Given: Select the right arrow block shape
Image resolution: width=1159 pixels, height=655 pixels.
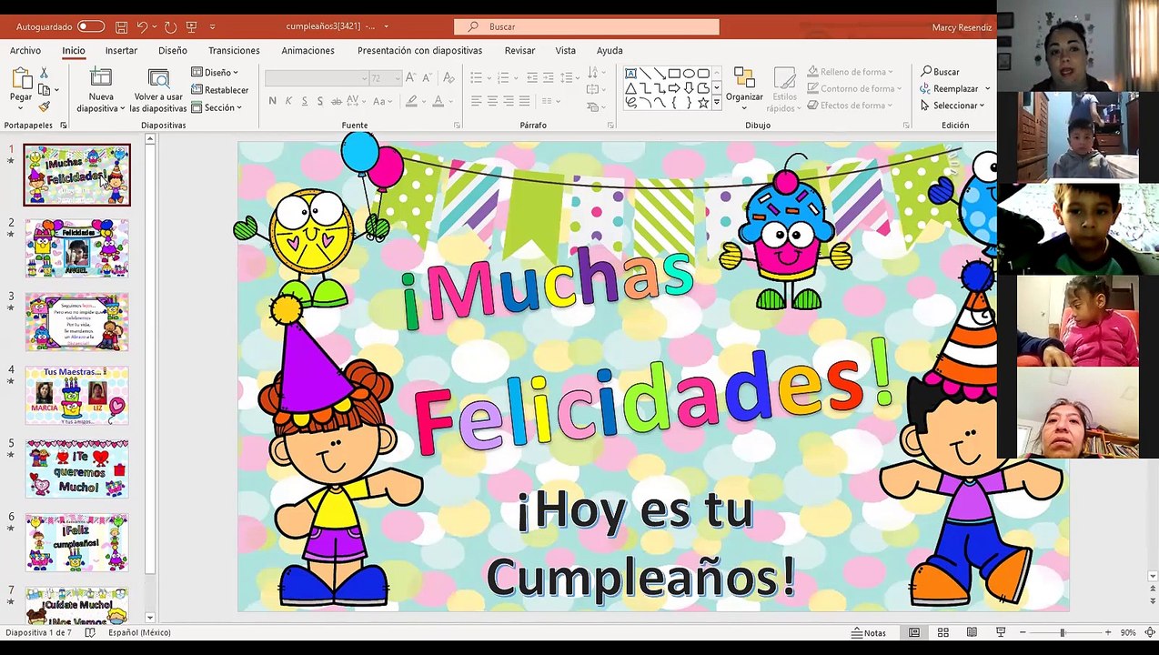Looking at the screenshot, I should tap(674, 88).
